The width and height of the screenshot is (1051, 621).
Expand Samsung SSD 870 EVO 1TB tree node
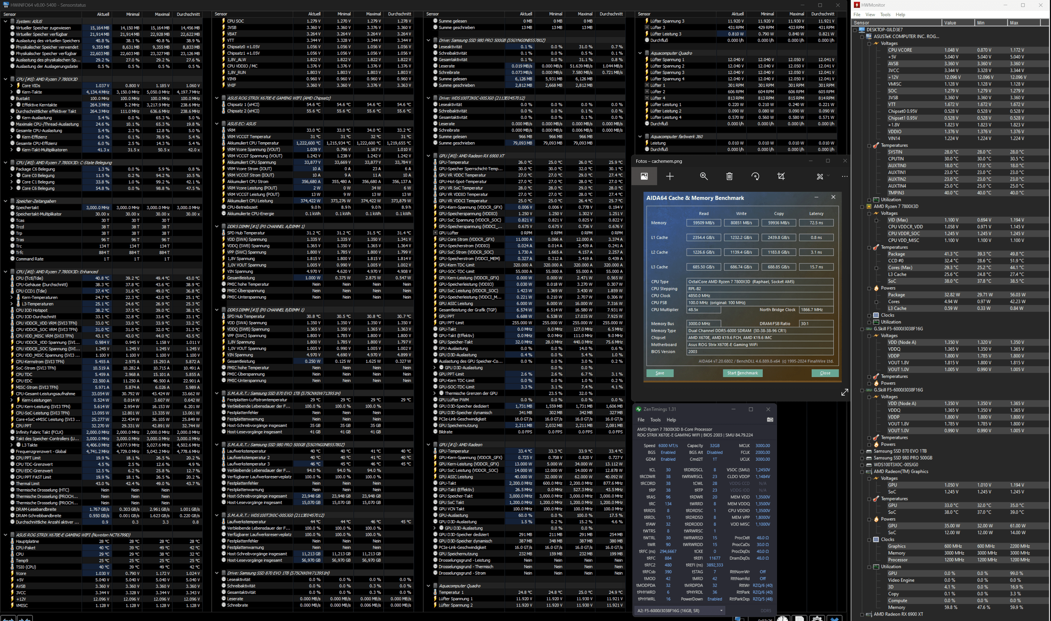tap(862, 451)
